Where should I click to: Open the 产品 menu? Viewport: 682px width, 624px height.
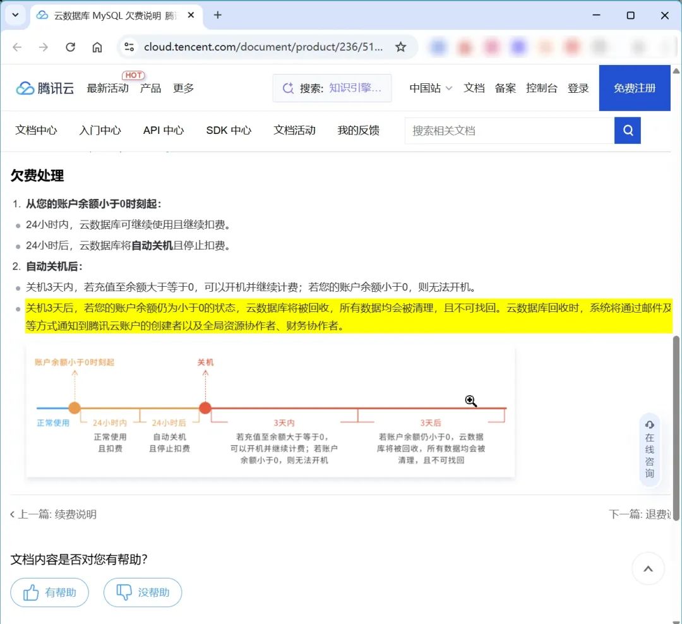tap(150, 88)
